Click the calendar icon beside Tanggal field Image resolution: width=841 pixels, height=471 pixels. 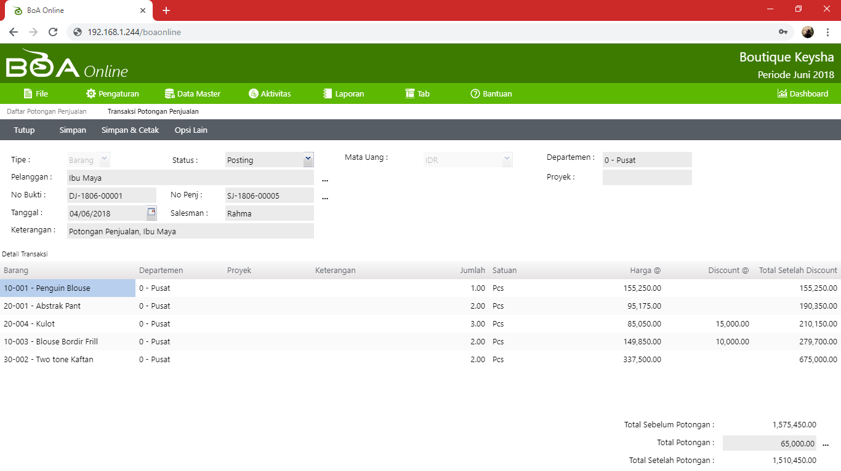coord(151,213)
